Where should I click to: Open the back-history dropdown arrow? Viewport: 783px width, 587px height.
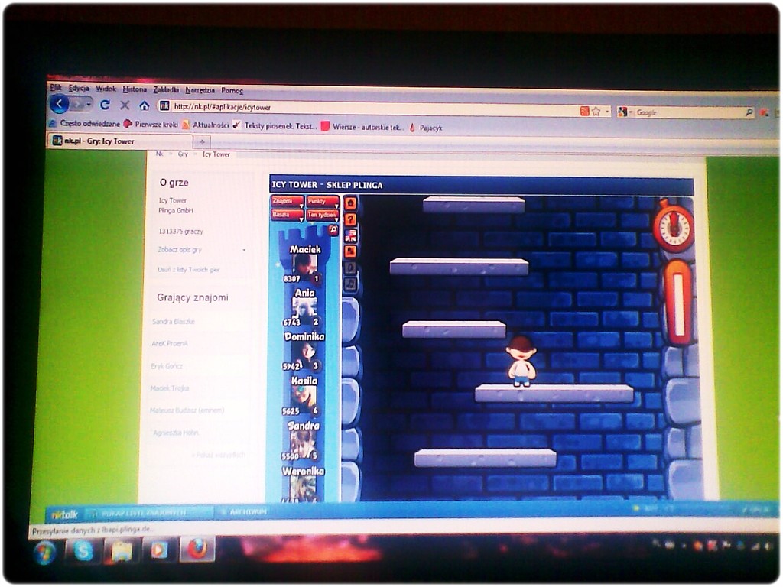[x=89, y=105]
